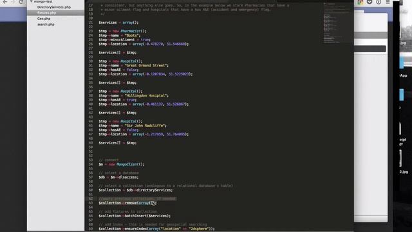The width and height of the screenshot is (412, 232).
Task: Click the line setting name to "Boots"
Action: point(120,35)
